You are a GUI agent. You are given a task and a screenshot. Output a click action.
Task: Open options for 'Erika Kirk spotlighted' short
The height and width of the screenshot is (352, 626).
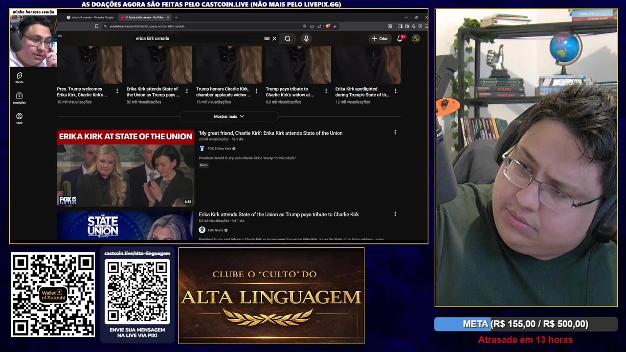395,91
